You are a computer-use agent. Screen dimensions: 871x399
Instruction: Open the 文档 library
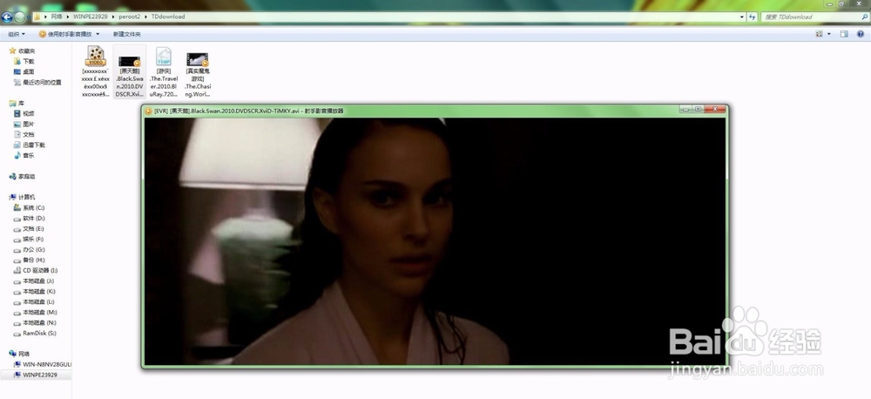(24, 134)
